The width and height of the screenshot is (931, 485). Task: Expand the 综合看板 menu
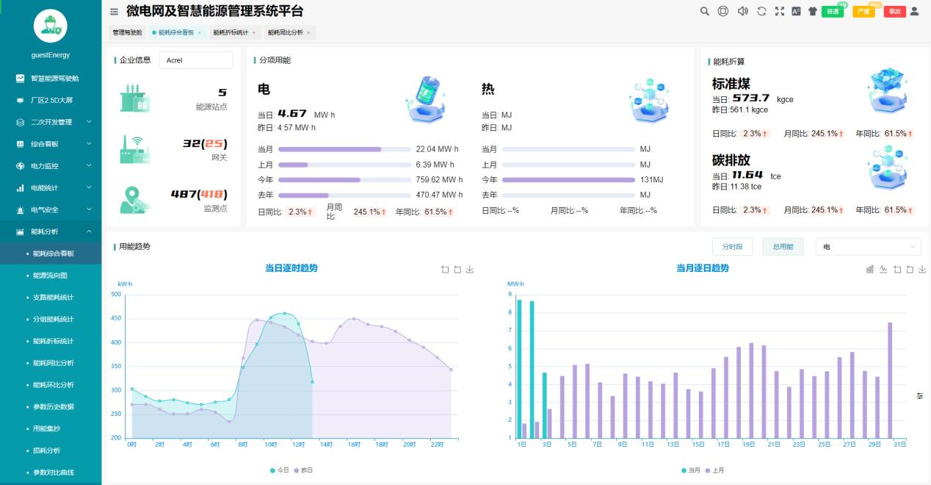51,144
